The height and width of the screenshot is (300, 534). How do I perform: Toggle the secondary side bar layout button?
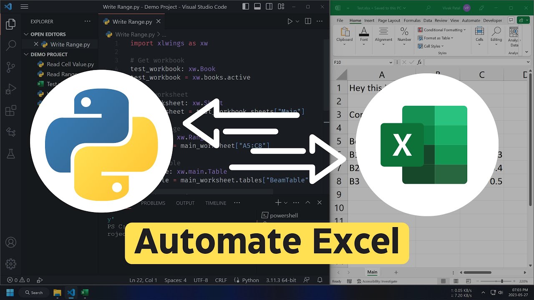270,7
